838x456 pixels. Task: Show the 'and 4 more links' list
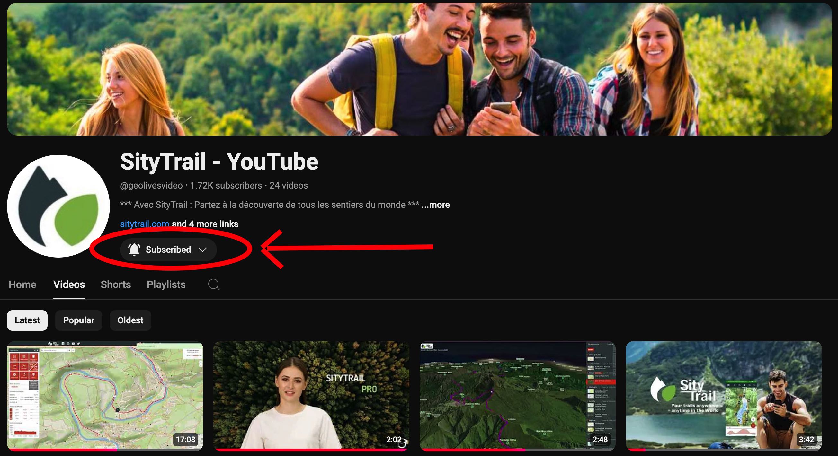[x=205, y=224]
